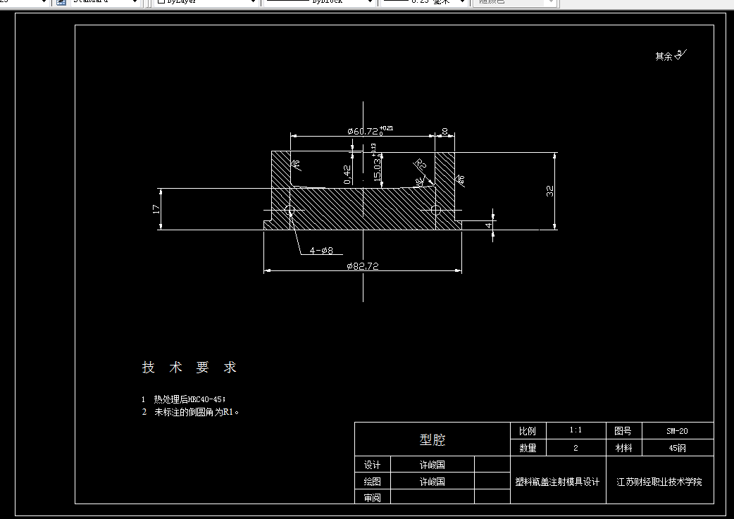Click the 审阅 label cell

pos(372,497)
